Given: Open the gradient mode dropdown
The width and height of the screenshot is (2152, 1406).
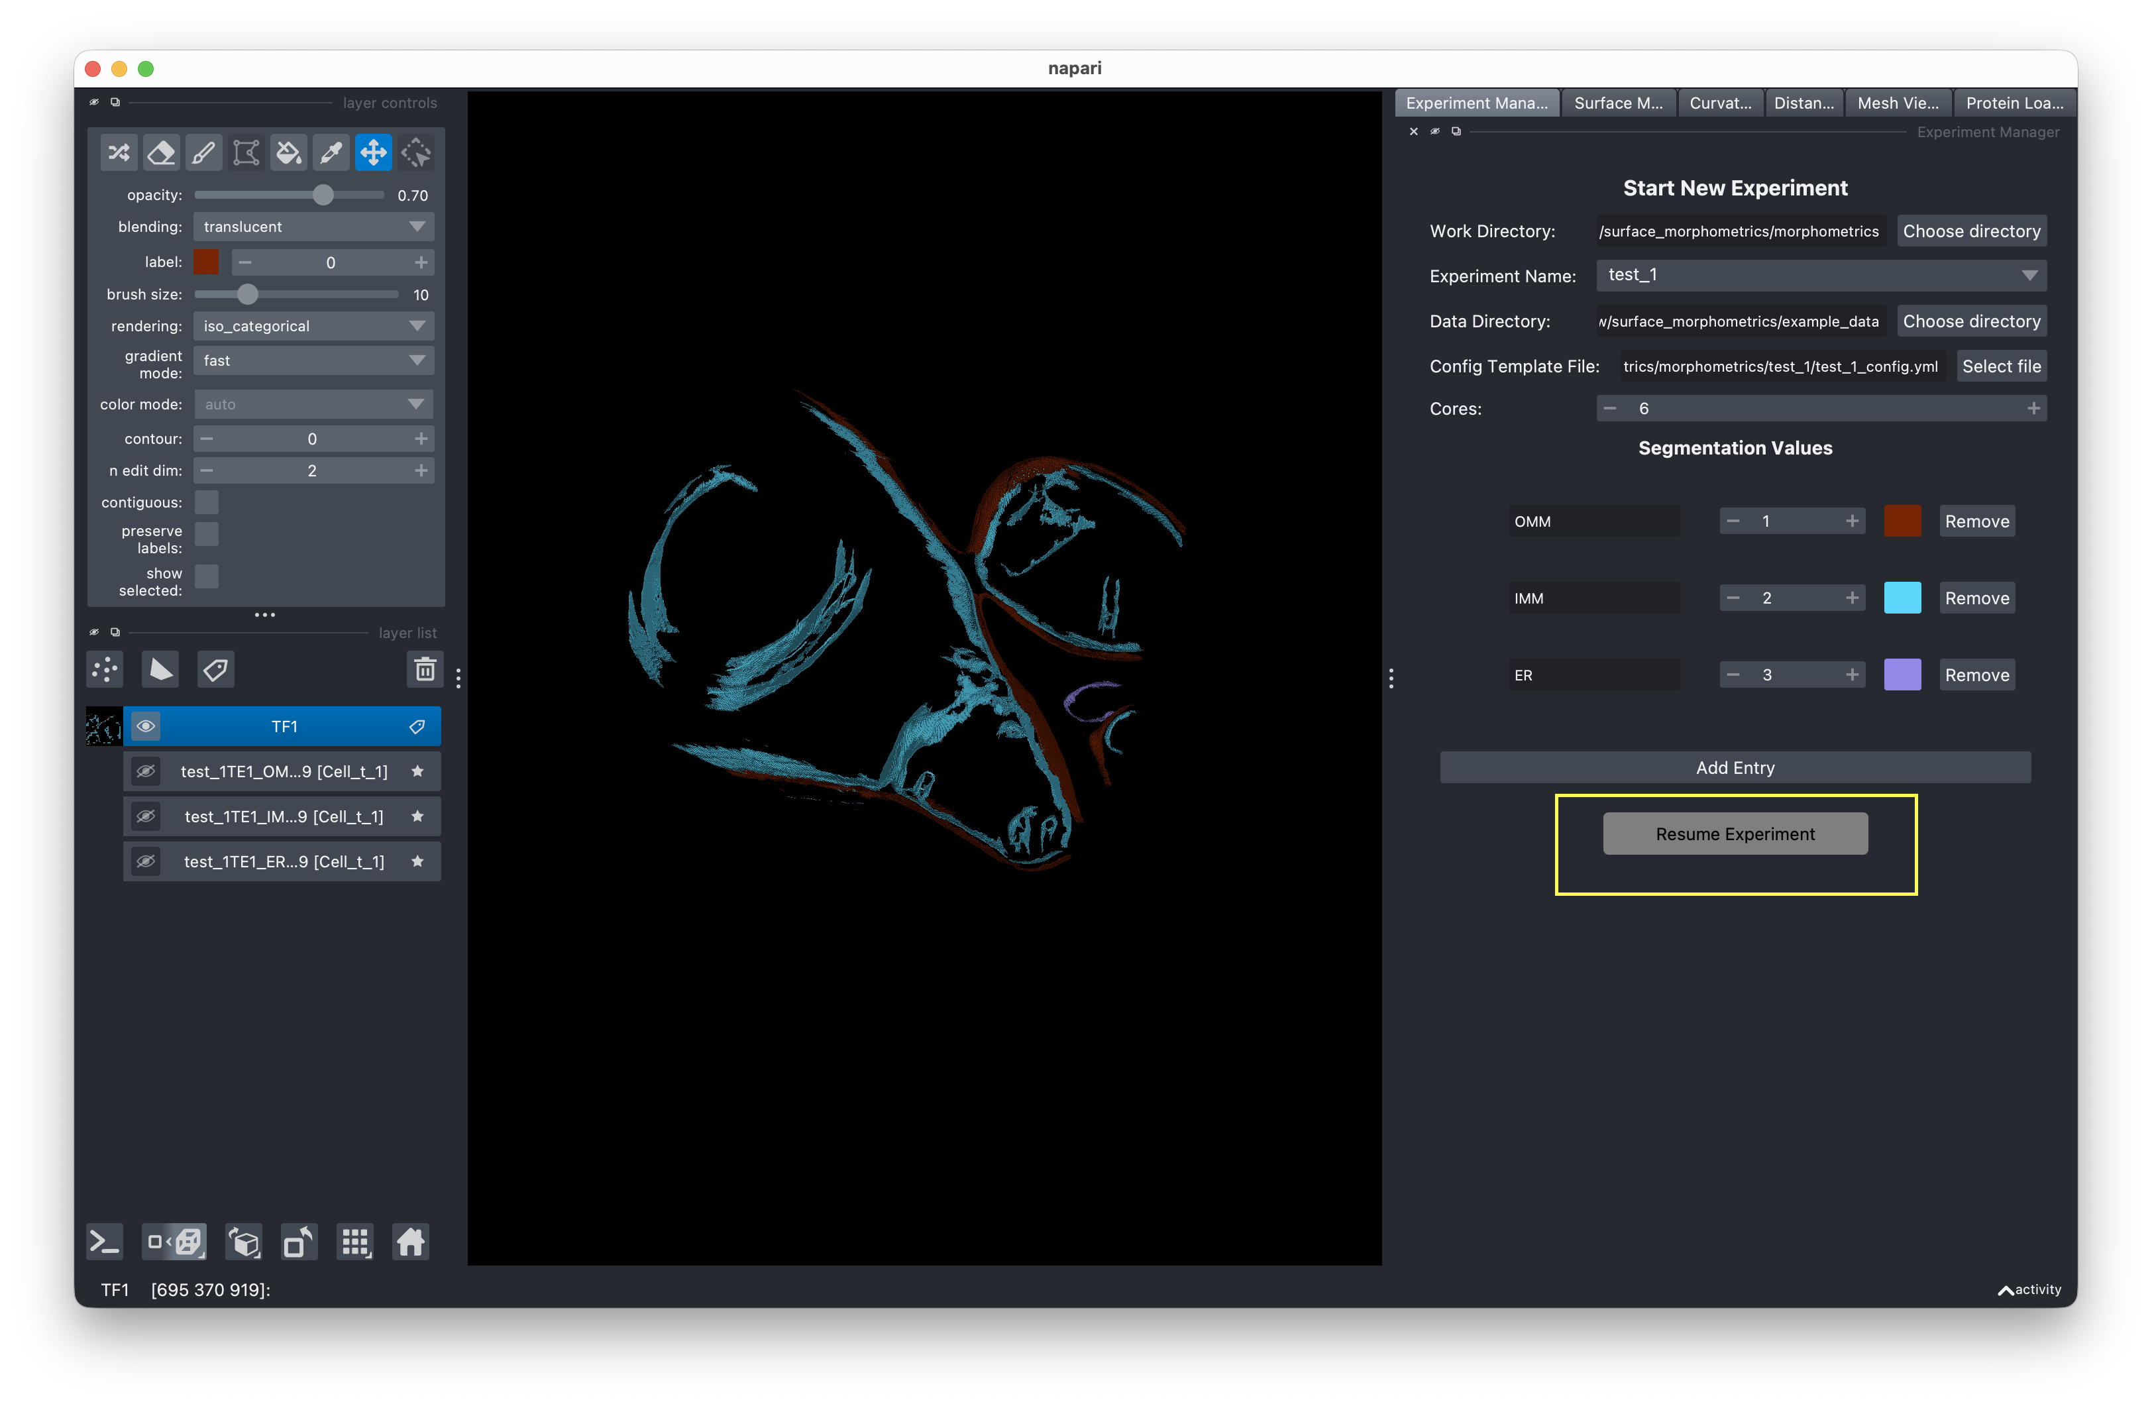Looking at the screenshot, I should 314,360.
